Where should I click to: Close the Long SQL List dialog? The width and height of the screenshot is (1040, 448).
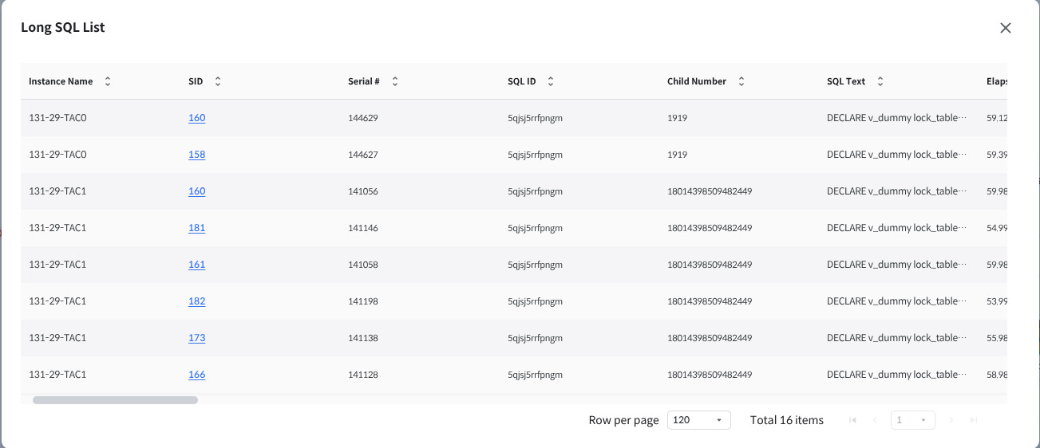click(x=1006, y=28)
